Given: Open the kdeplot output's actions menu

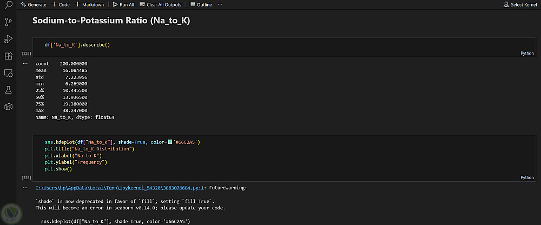Looking at the screenshot, I should (x=25, y=188).
